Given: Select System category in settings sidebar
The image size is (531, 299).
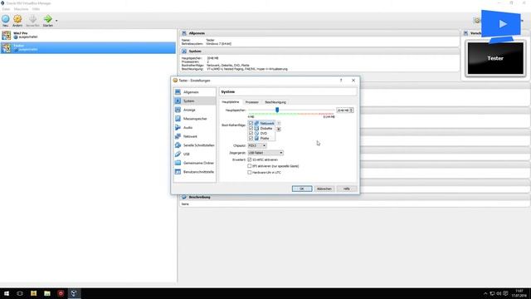Looking at the screenshot, I should [x=195, y=101].
